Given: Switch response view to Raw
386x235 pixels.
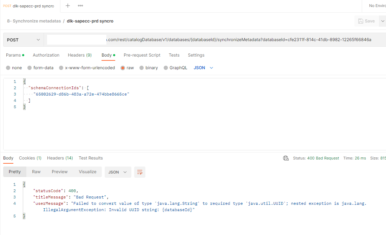Looking at the screenshot, I should [x=36, y=172].
